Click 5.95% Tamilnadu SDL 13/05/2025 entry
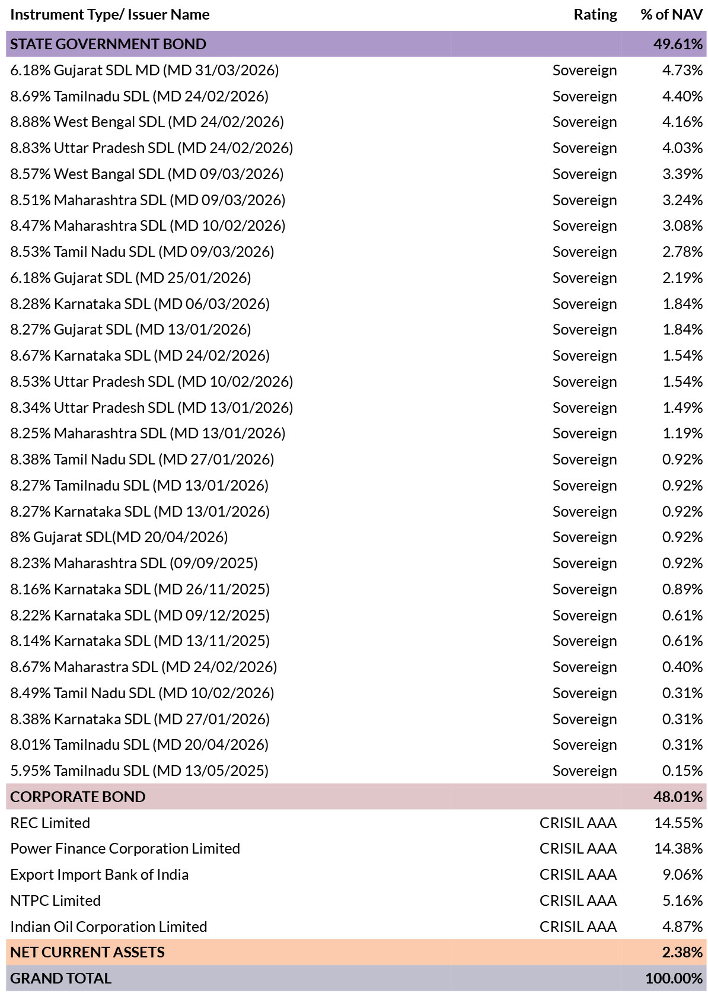Viewport: 708px width, 993px height. click(x=139, y=771)
